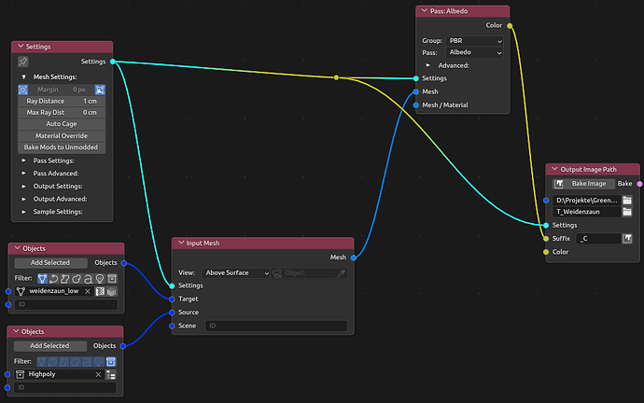Click object link icon in Input Mesh node
The height and width of the screenshot is (403, 644).
(x=277, y=273)
